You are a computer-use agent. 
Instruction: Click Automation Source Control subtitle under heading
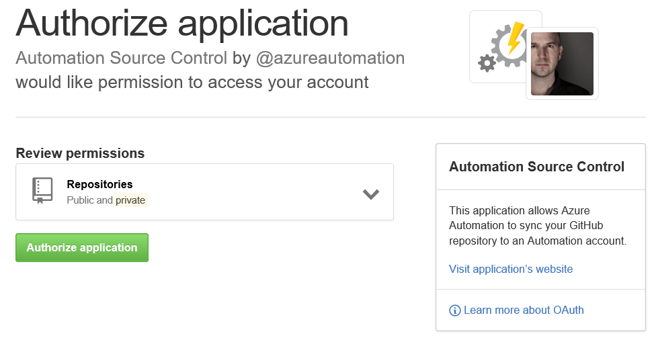tap(121, 58)
